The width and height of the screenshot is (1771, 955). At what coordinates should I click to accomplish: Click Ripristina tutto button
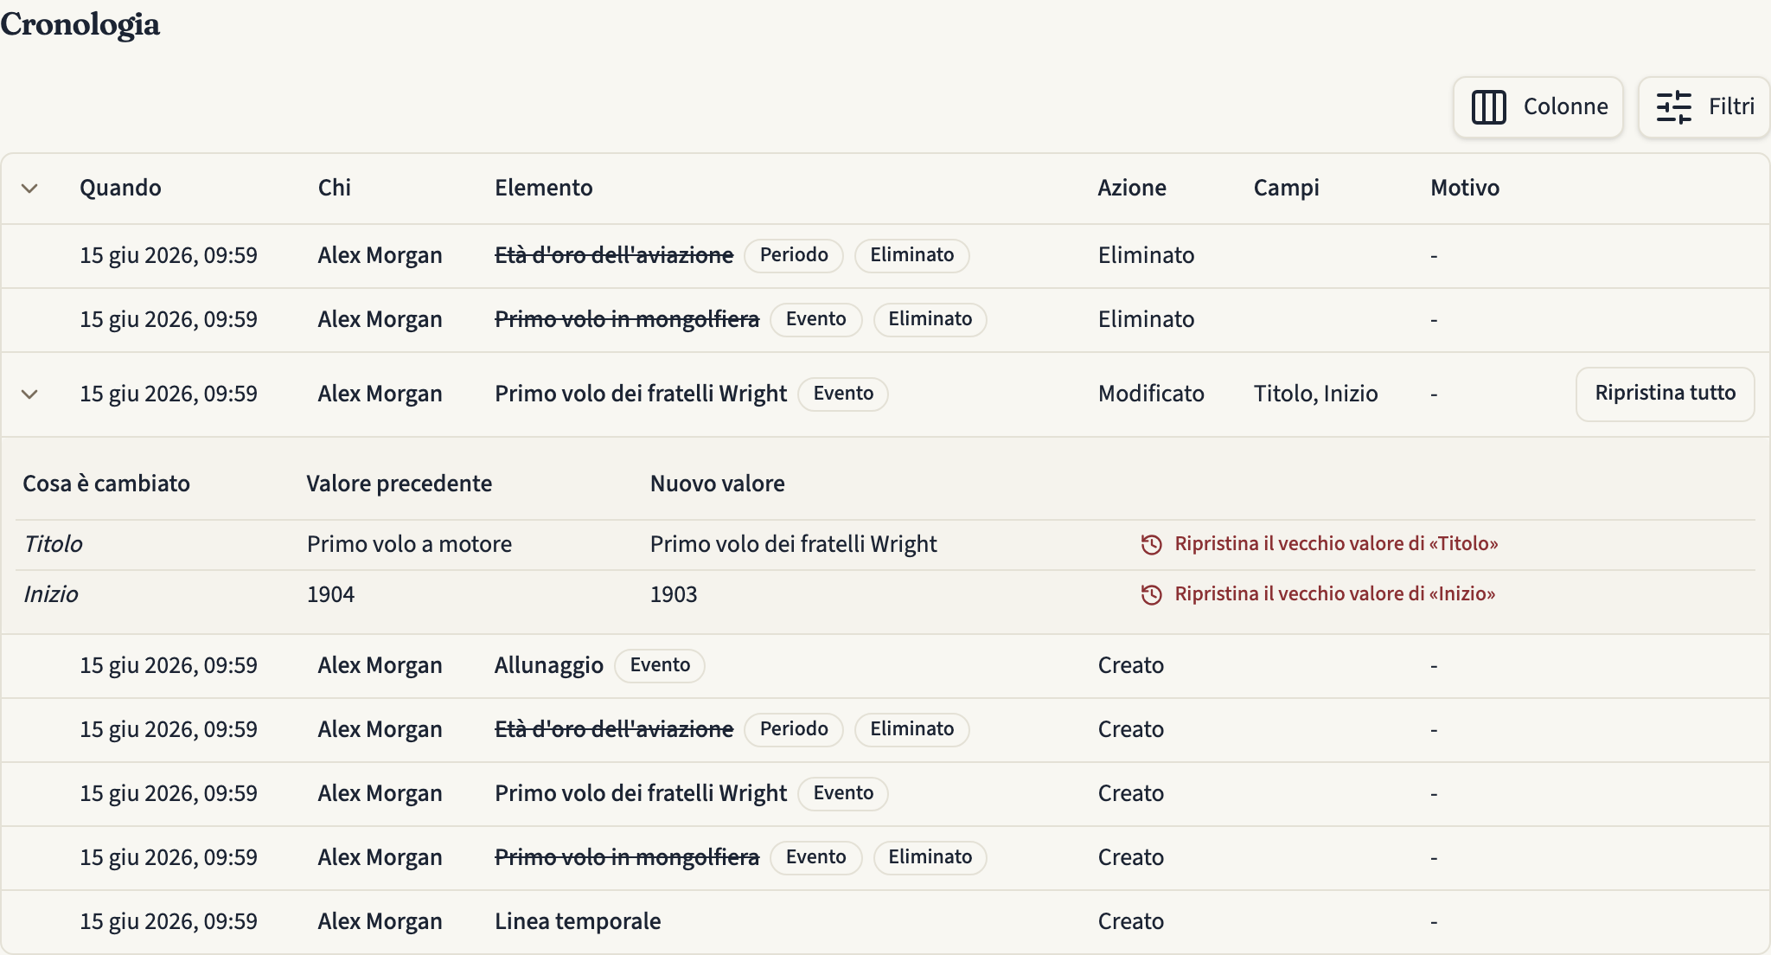[1665, 394]
